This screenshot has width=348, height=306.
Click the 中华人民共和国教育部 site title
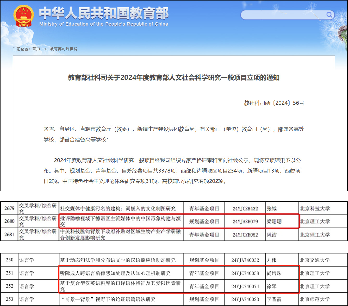point(104,13)
